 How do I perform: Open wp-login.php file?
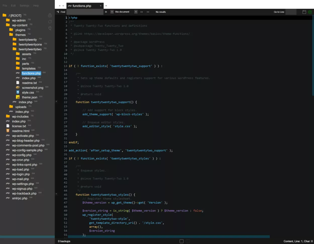(21, 174)
